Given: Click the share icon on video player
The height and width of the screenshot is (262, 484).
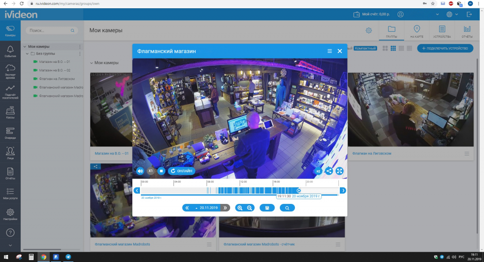Looking at the screenshot, I should [x=329, y=171].
